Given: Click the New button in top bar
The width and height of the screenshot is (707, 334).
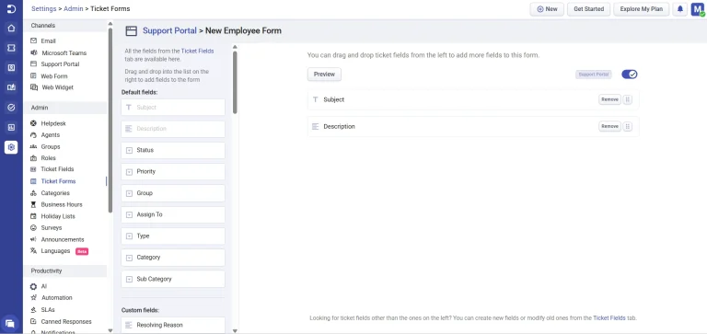Looking at the screenshot, I should click(x=547, y=9).
